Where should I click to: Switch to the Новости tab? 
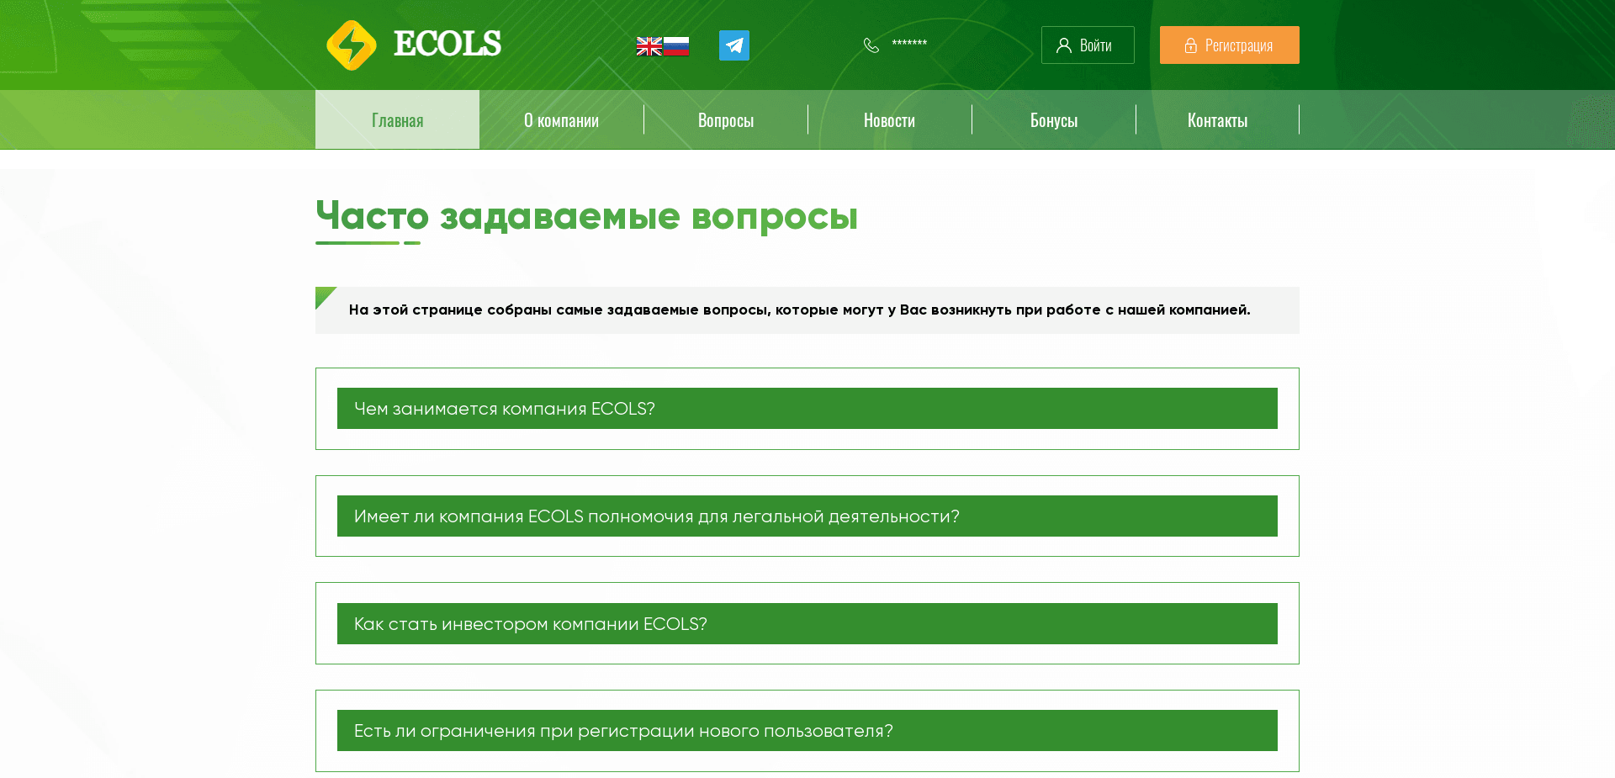[889, 119]
